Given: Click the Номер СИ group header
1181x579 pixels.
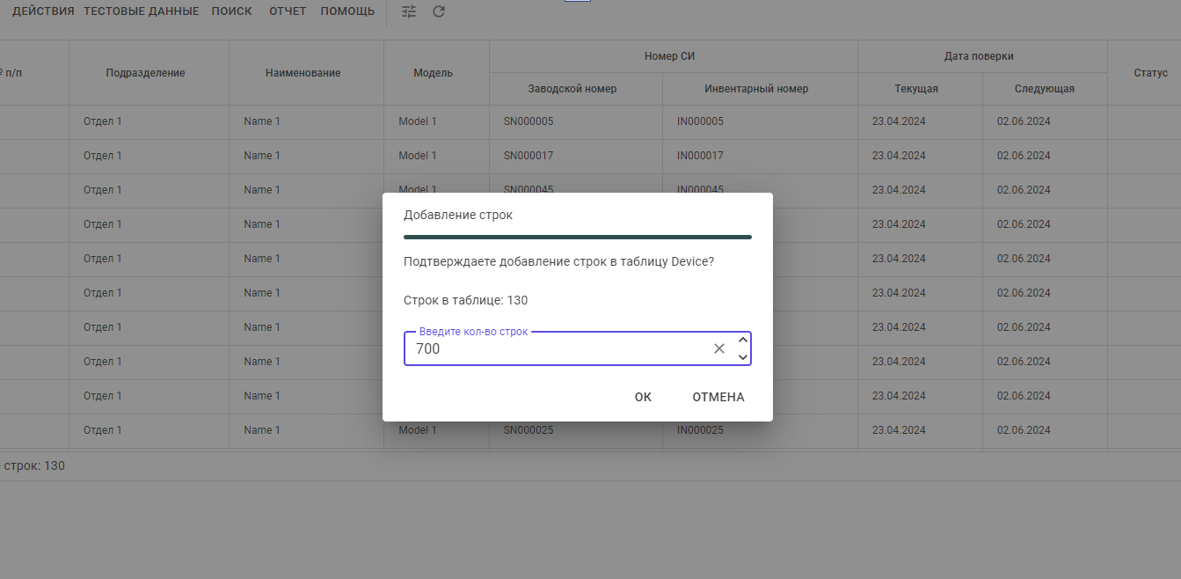Looking at the screenshot, I should click(670, 56).
